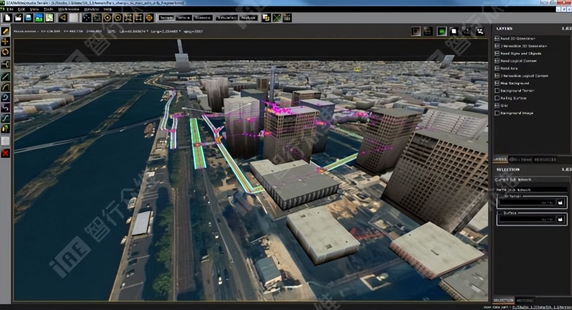Open the View menu
Viewport: 572px width, 310px height.
coord(35,9)
